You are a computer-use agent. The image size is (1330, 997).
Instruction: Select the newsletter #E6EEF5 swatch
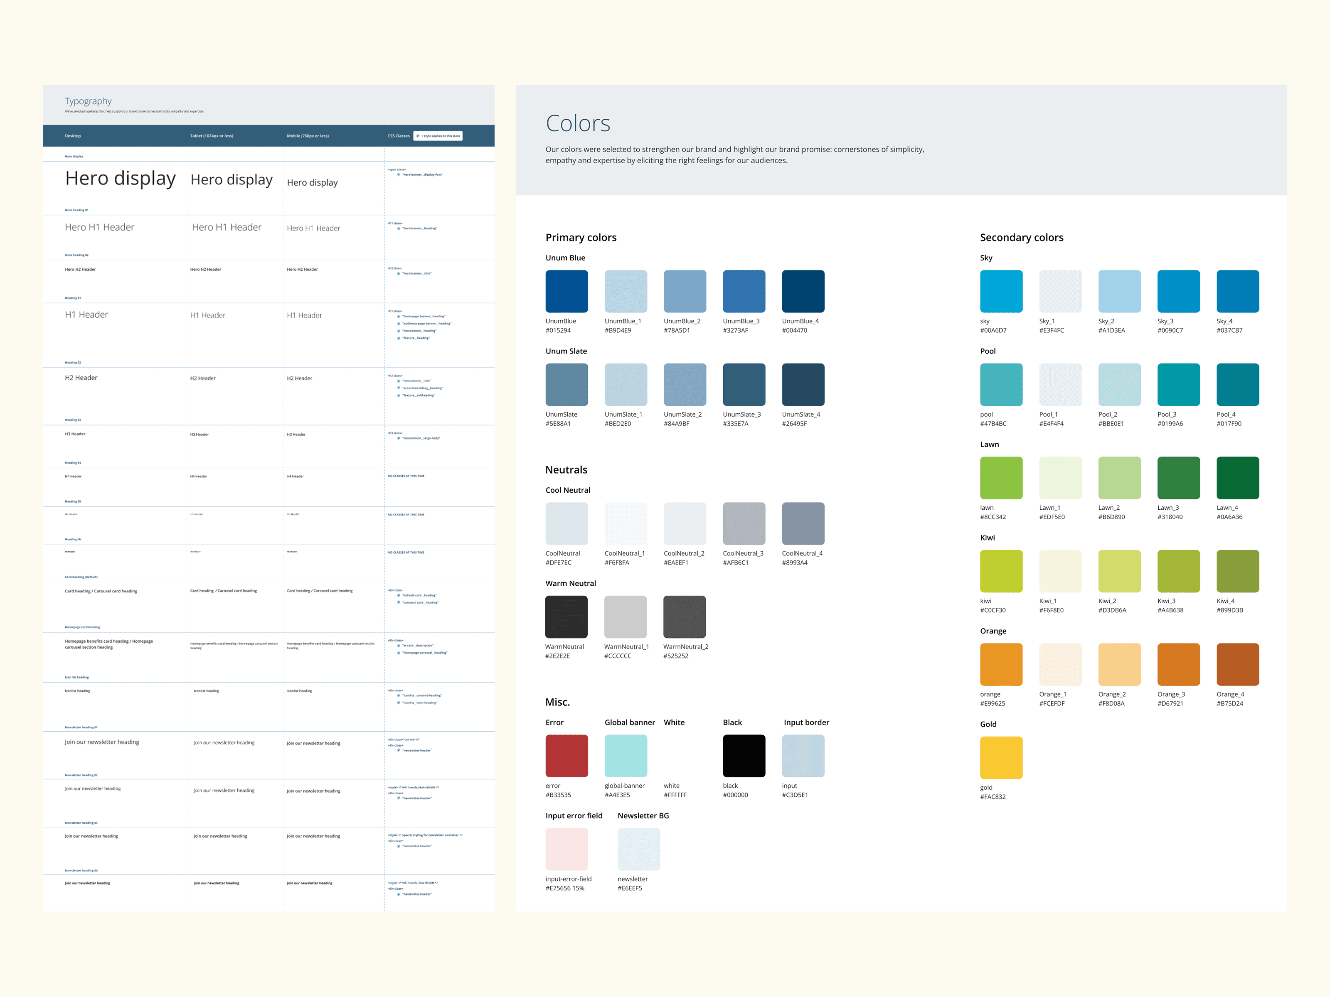point(638,849)
